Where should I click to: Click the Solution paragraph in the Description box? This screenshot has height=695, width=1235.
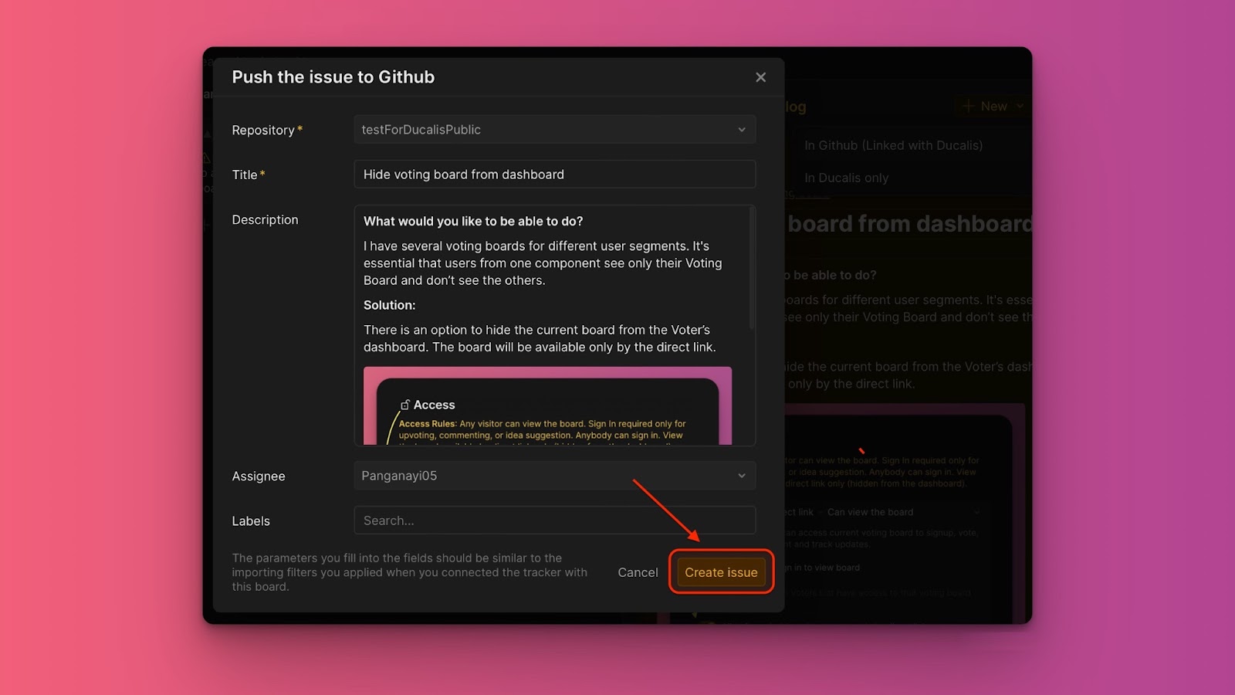point(540,338)
